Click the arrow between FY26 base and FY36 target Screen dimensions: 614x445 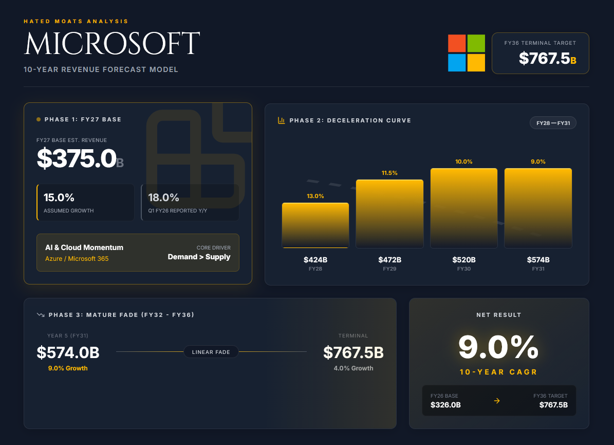pos(497,401)
